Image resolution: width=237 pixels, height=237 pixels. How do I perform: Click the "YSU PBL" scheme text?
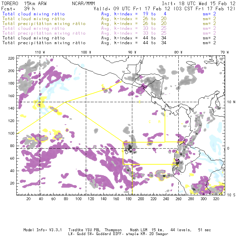point(93,230)
